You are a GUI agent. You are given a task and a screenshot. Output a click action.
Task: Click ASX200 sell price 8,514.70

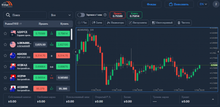[x=40, y=56]
